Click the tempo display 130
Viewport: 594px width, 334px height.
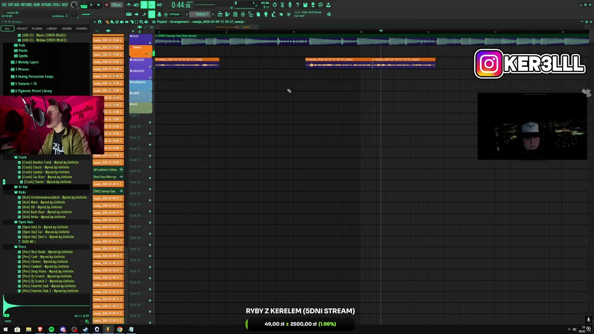116,5
